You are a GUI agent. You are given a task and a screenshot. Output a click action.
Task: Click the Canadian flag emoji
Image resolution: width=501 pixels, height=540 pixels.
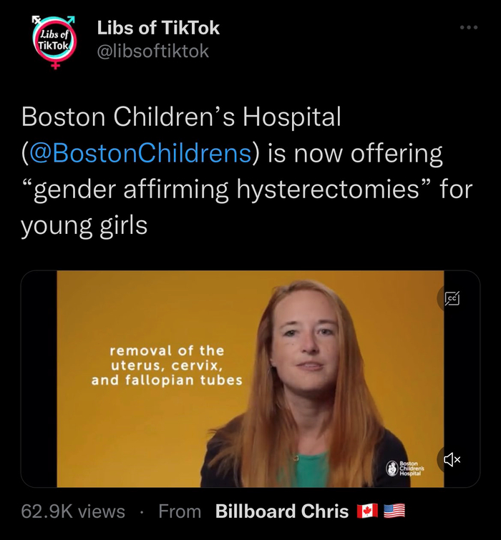point(367,511)
